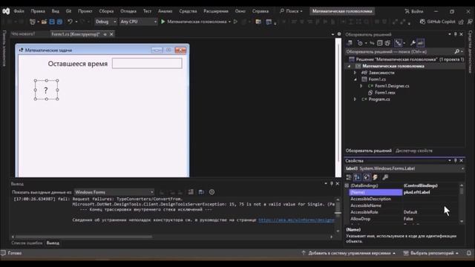Open the Расширения menu
475x267 pixels.
[216, 11]
